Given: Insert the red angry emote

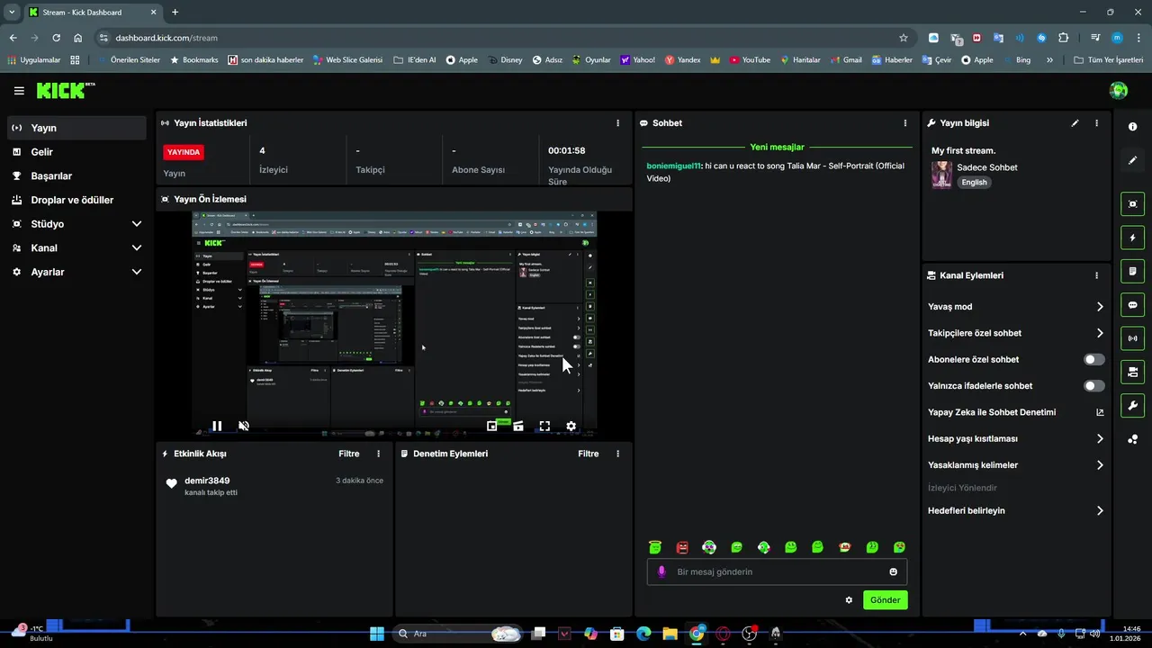Looking at the screenshot, I should coord(682,547).
